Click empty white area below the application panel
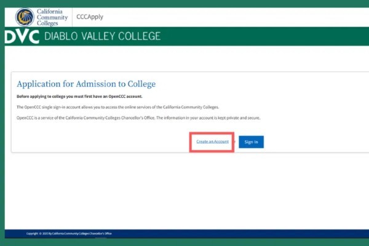 184,191
